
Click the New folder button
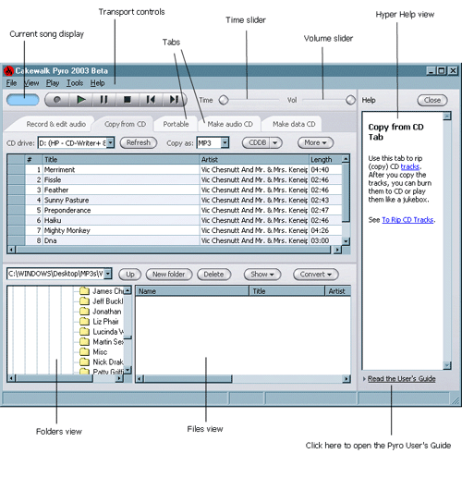coord(169,275)
